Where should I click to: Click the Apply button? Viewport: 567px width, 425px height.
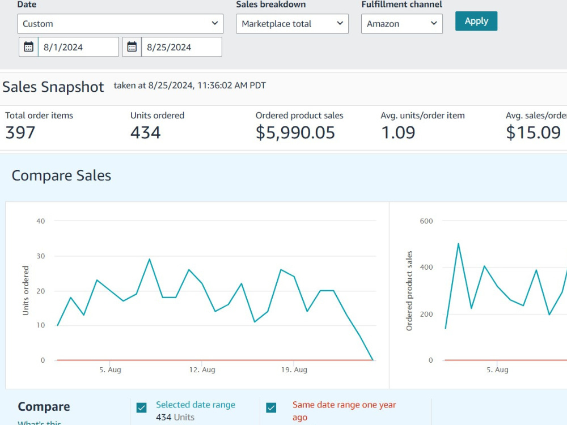[x=476, y=21]
